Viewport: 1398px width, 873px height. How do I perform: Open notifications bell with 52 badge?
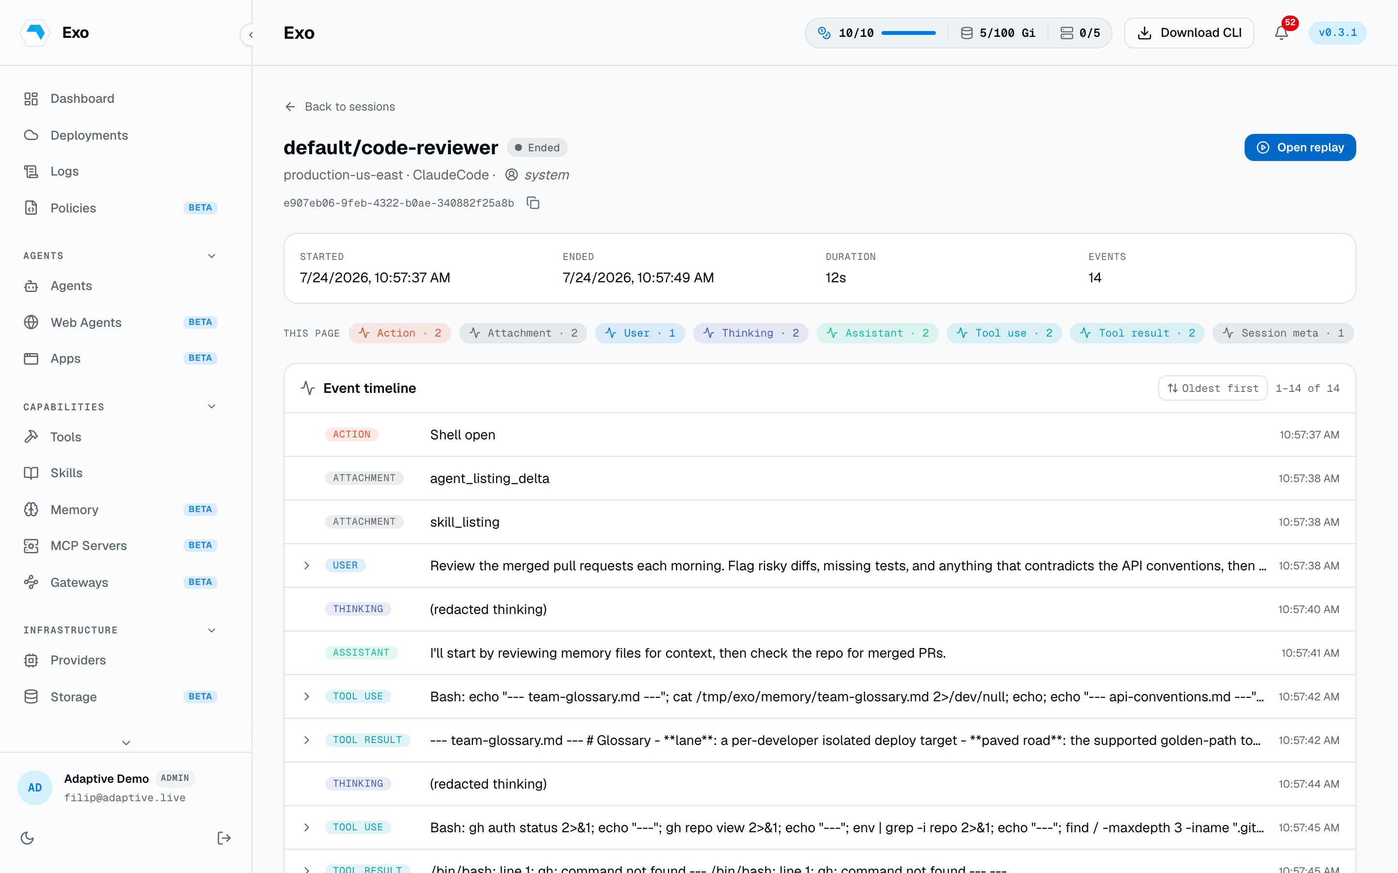(1281, 33)
